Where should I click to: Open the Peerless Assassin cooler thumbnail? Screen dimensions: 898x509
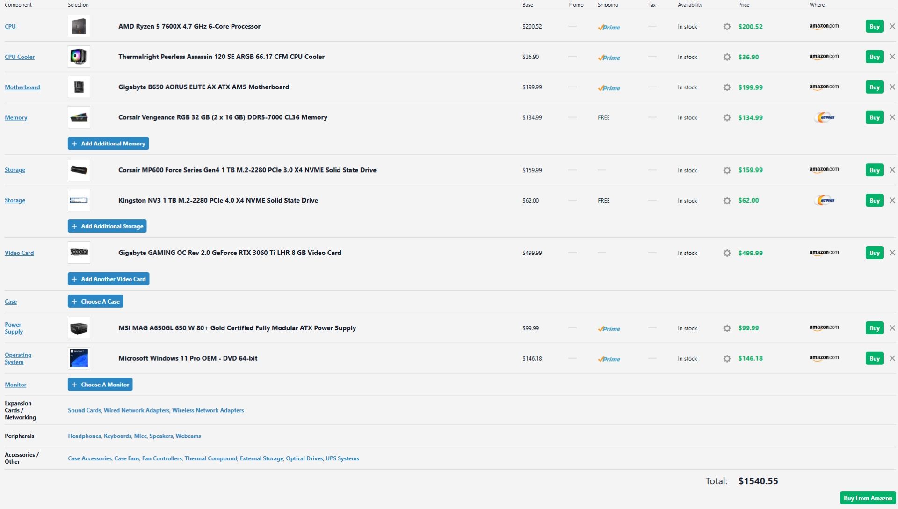coord(79,57)
